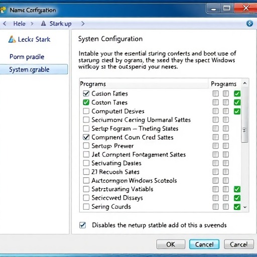Tick Serlip Fogram – Theting States checkbox
The image size is (257, 257).
tap(86, 128)
